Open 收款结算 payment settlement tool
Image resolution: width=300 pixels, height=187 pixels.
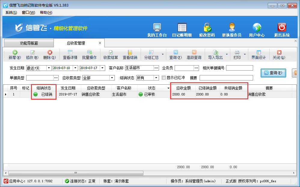[111, 54]
